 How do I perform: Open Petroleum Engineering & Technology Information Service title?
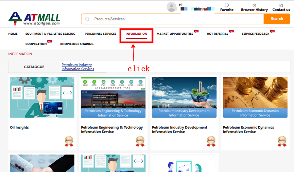[x=112, y=130]
